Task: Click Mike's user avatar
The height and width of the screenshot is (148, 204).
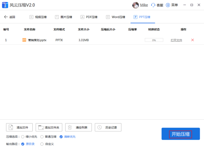Action: point(135,5)
